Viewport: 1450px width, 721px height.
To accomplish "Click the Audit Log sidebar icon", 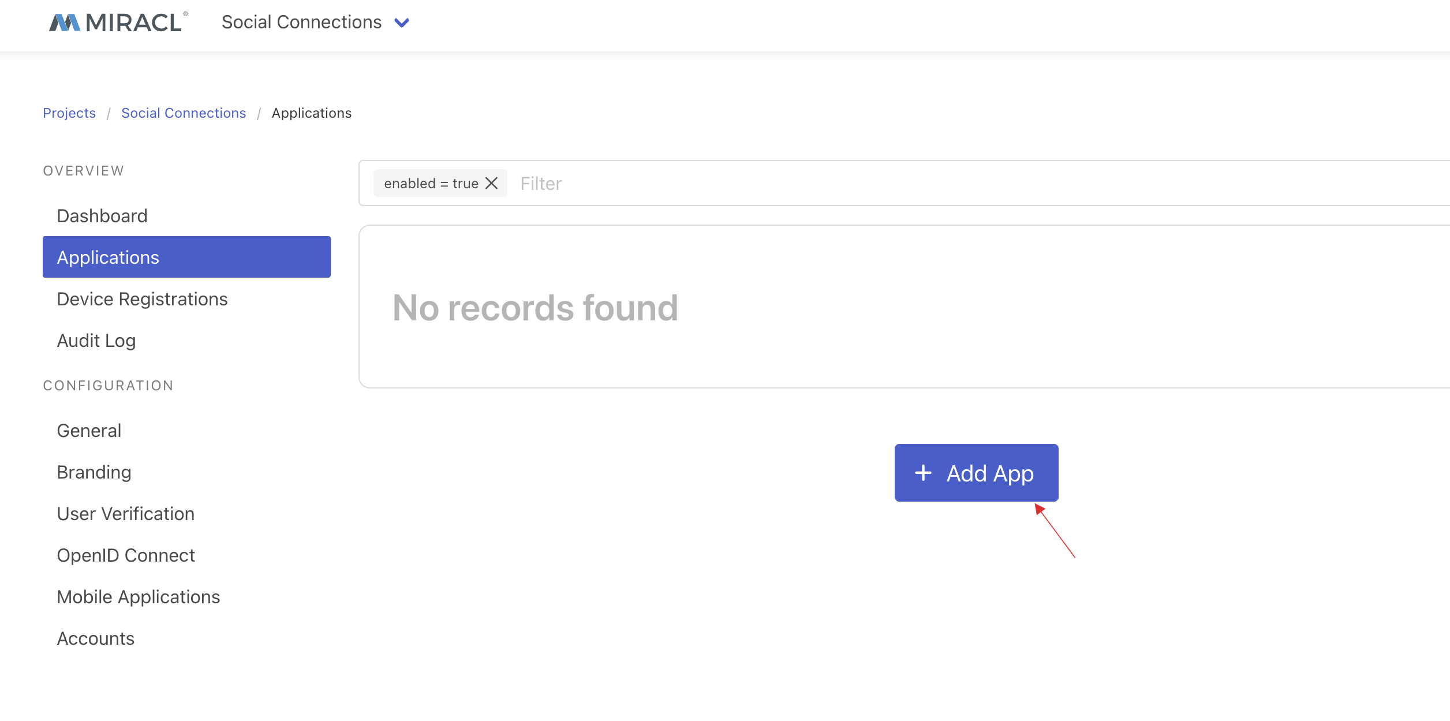I will click(x=96, y=340).
